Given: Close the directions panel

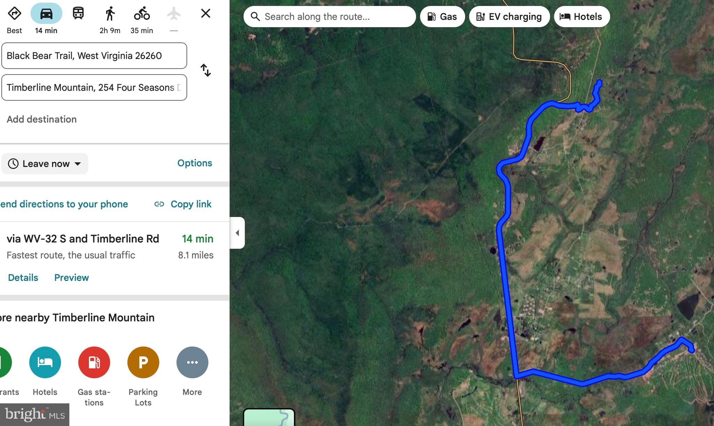Looking at the screenshot, I should click(x=206, y=14).
